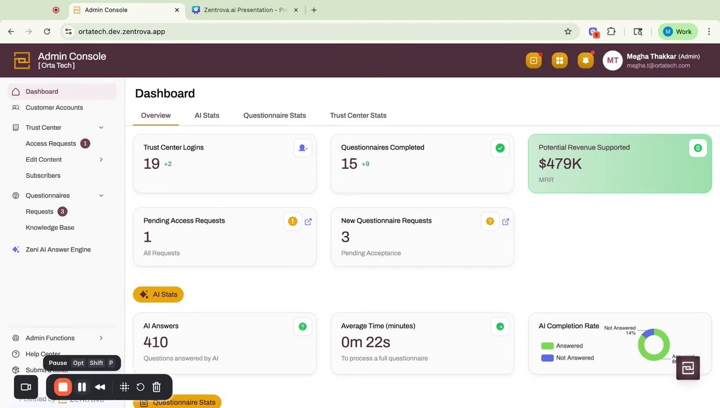Viewport: 720px width, 408px height.
Task: Rewind the recording
Action: (x=100, y=387)
